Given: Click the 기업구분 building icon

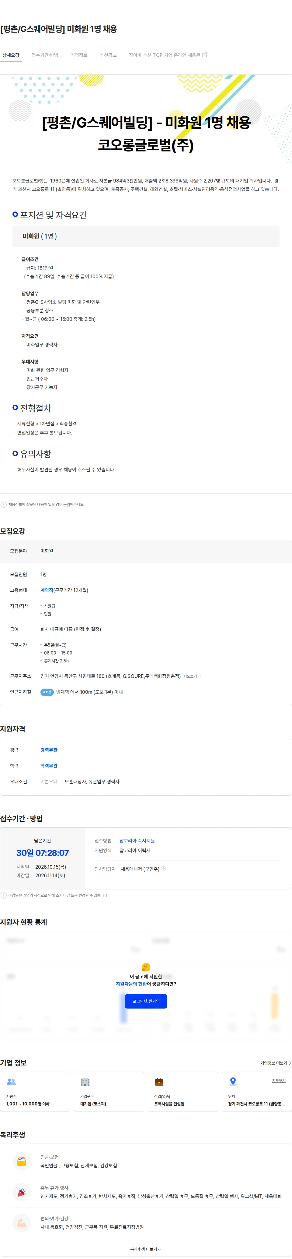Looking at the screenshot, I should click(x=85, y=1082).
